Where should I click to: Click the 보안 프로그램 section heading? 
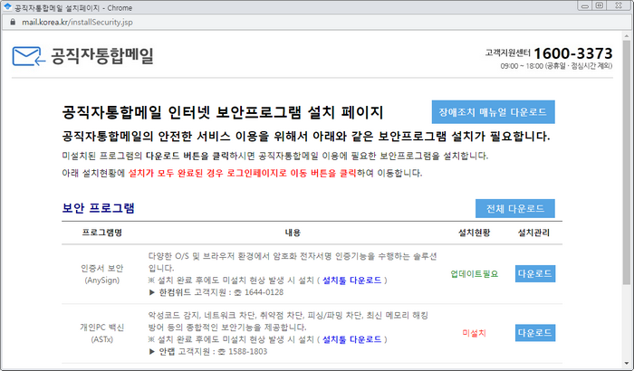[x=98, y=208]
